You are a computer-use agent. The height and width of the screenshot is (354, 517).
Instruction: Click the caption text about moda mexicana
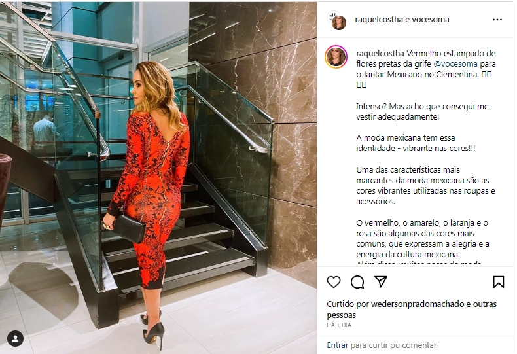pyautogui.click(x=416, y=143)
